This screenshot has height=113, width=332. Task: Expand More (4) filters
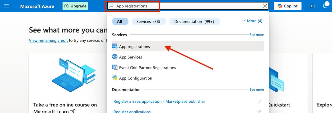click(x=252, y=21)
